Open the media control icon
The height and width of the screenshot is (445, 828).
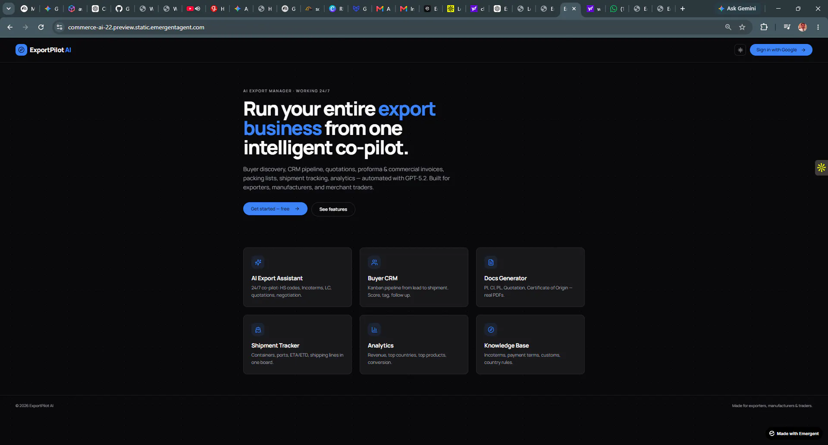[787, 27]
